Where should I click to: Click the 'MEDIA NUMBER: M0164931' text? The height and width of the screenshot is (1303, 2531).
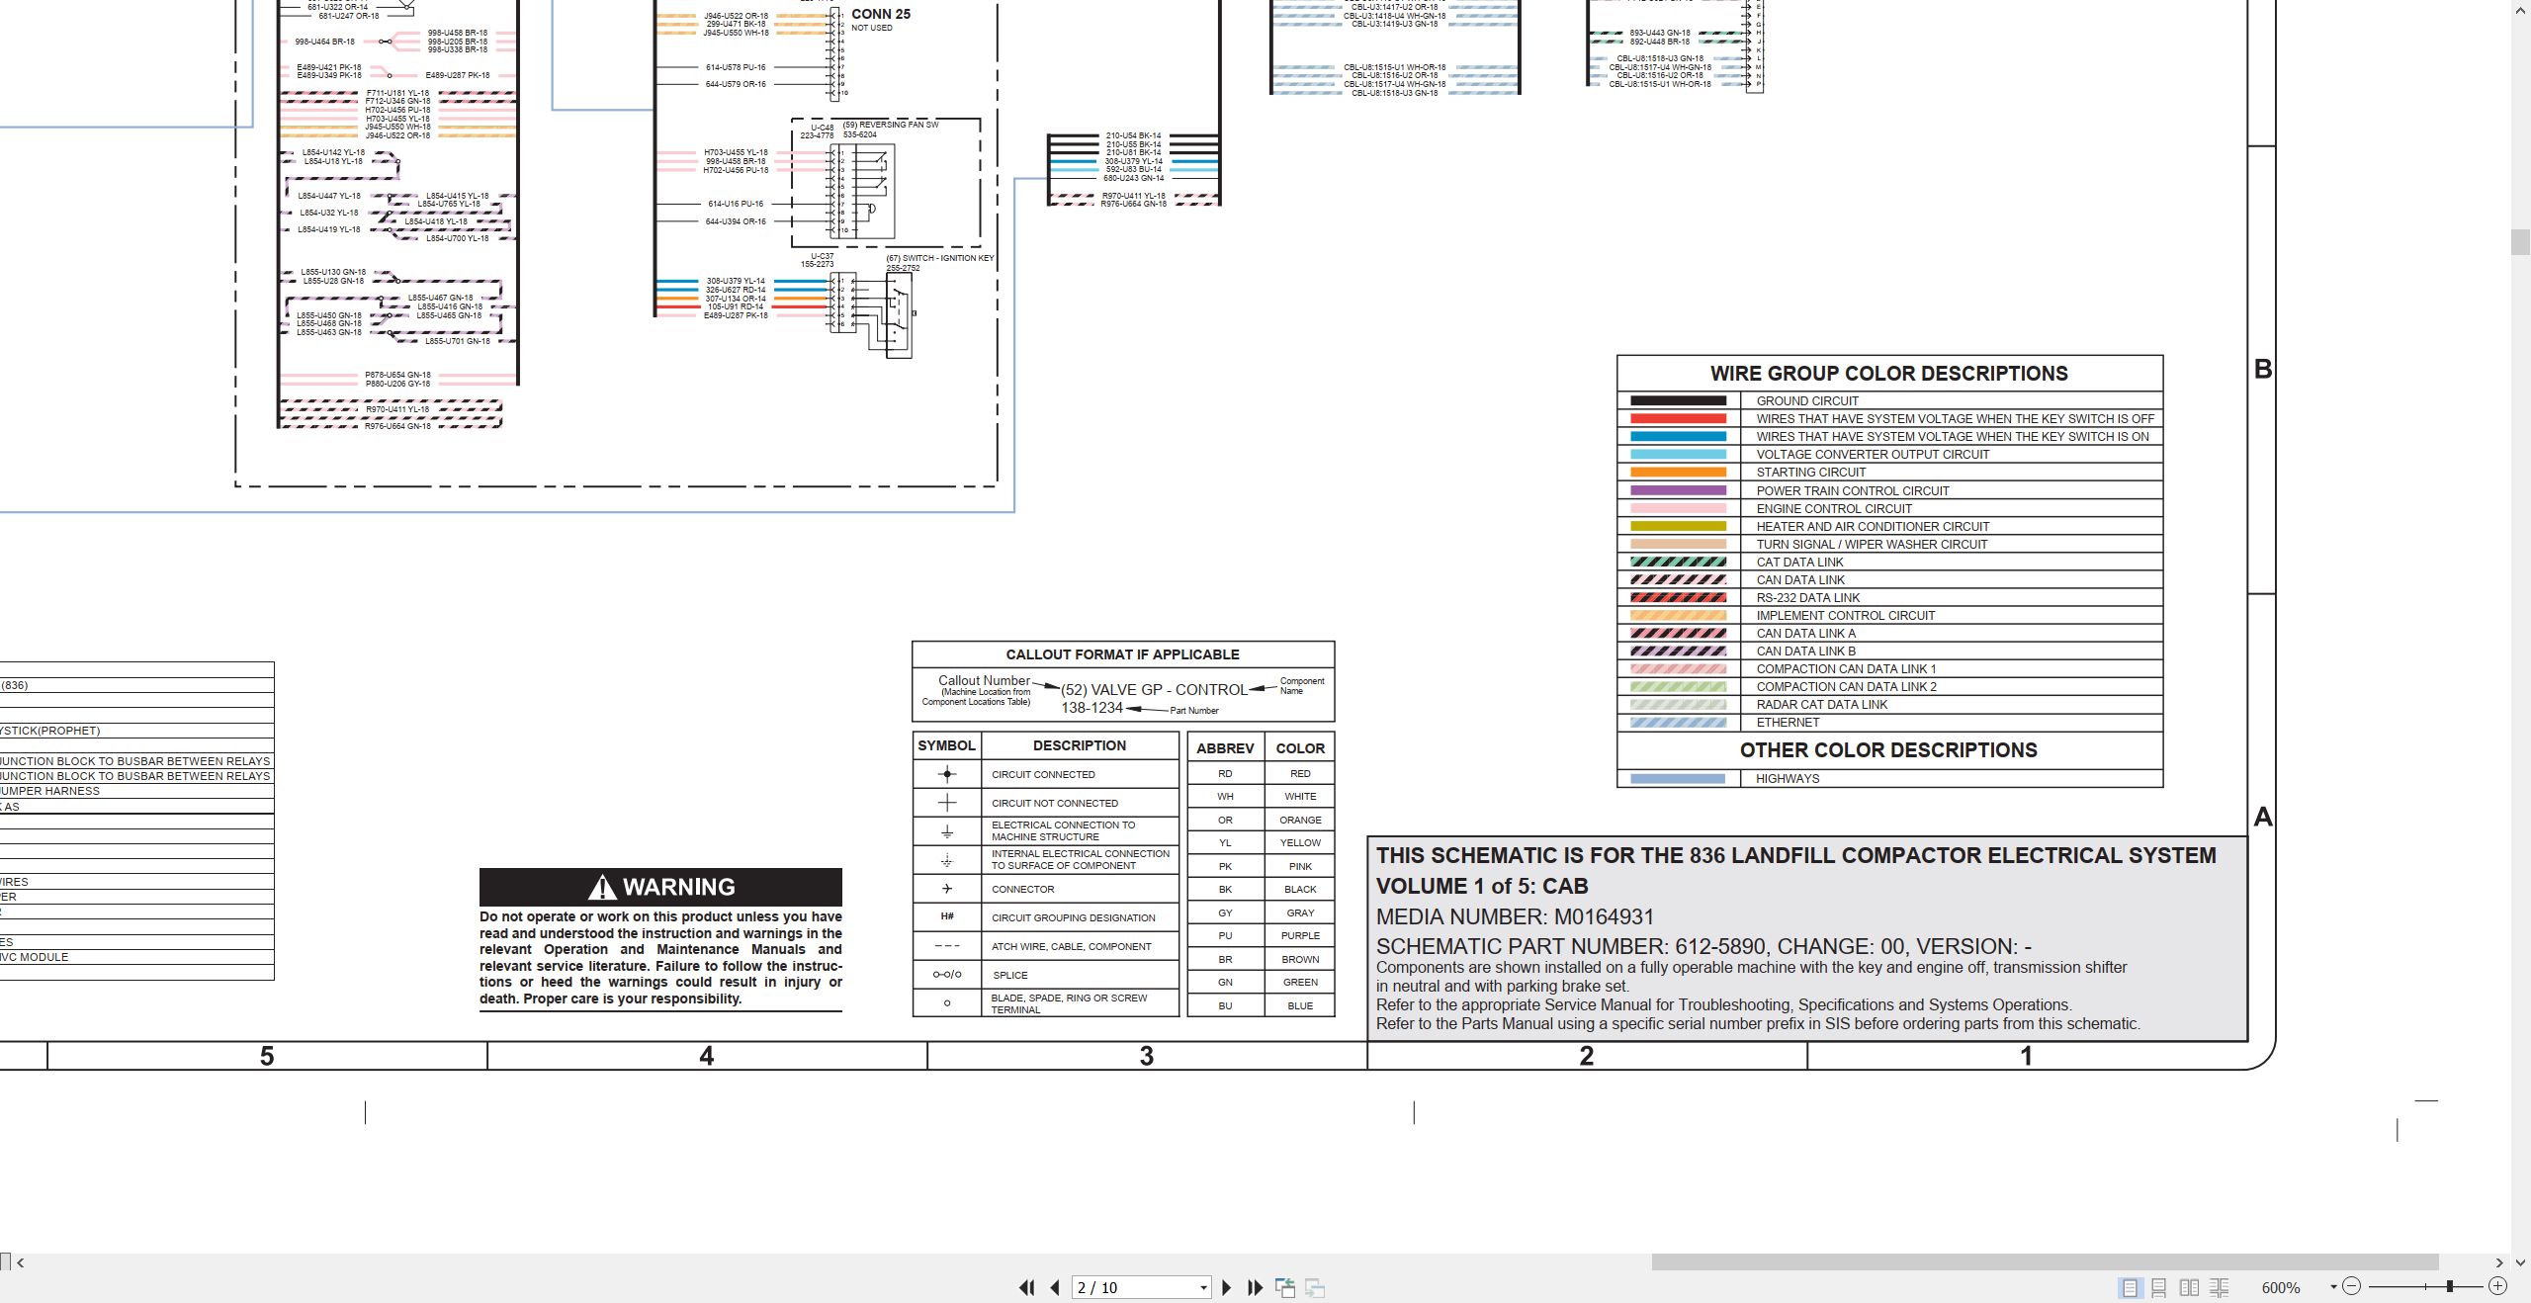[1515, 916]
